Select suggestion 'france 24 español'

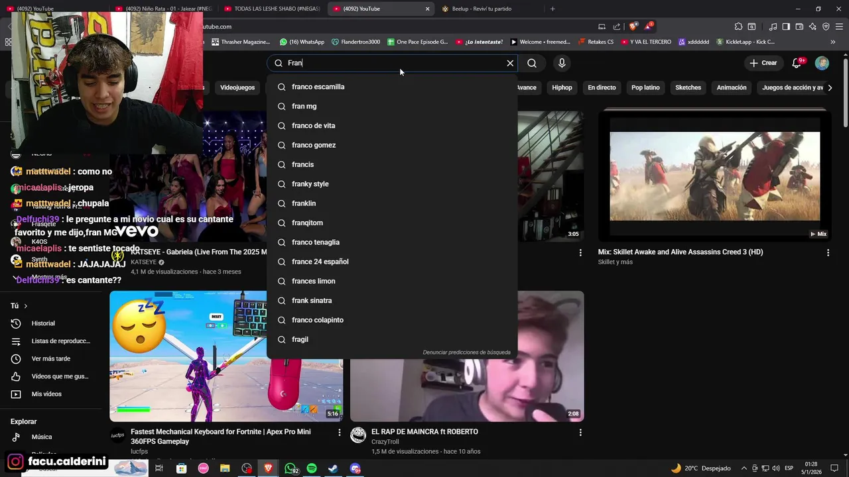pos(392,262)
